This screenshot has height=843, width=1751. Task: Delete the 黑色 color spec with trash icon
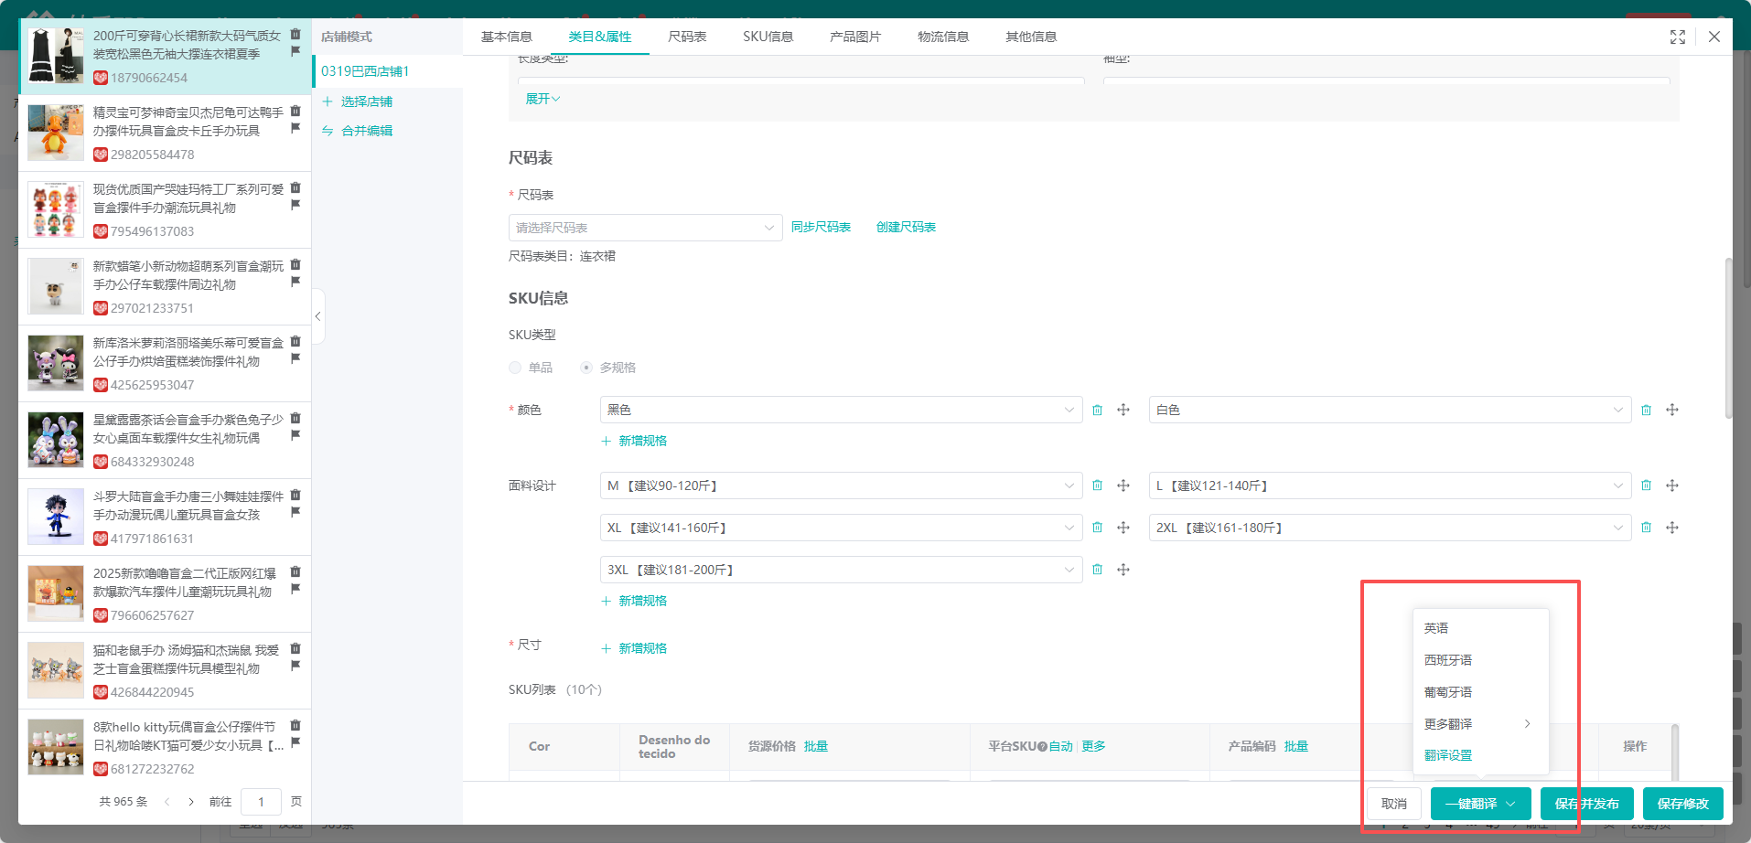1097,411
